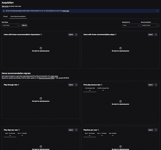Image resolution: width=161 pixels, height=150 pixels.
Task: Click info icon beside Play days per user
Action: pyautogui.click(x=19, y=130)
